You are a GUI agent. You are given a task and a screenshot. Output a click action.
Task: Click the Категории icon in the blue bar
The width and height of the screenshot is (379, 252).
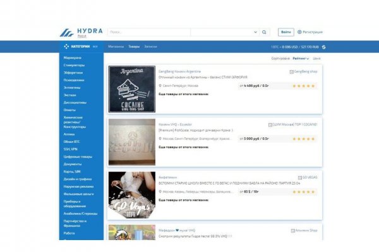66,47
